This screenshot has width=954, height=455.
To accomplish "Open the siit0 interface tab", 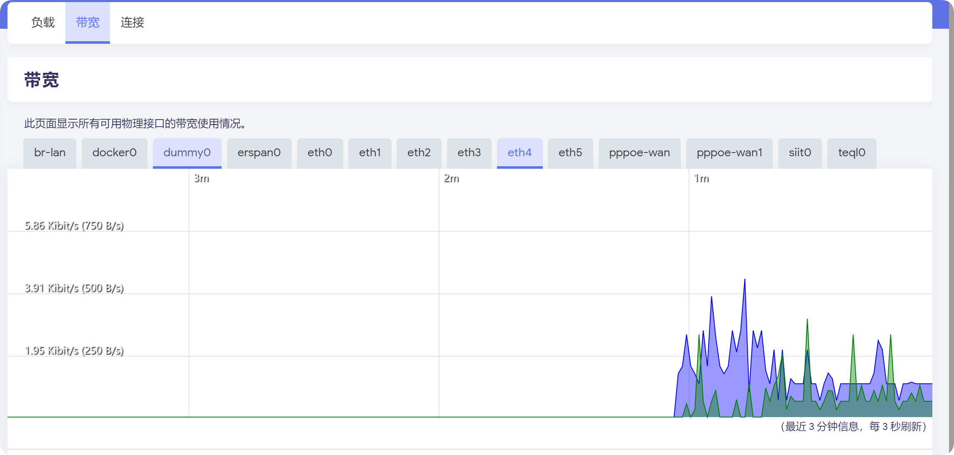I will tap(799, 153).
